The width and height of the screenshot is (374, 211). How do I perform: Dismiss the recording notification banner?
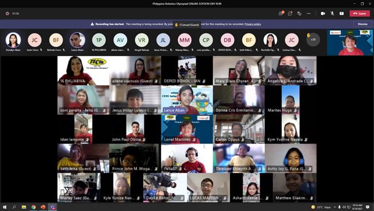coord(362,24)
